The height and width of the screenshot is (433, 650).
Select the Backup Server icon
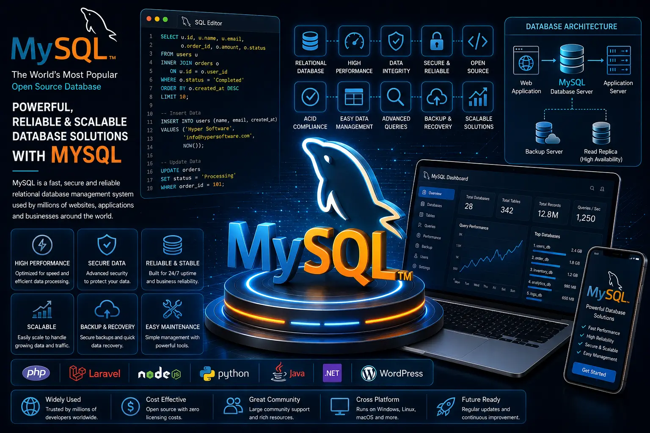pyautogui.click(x=547, y=133)
